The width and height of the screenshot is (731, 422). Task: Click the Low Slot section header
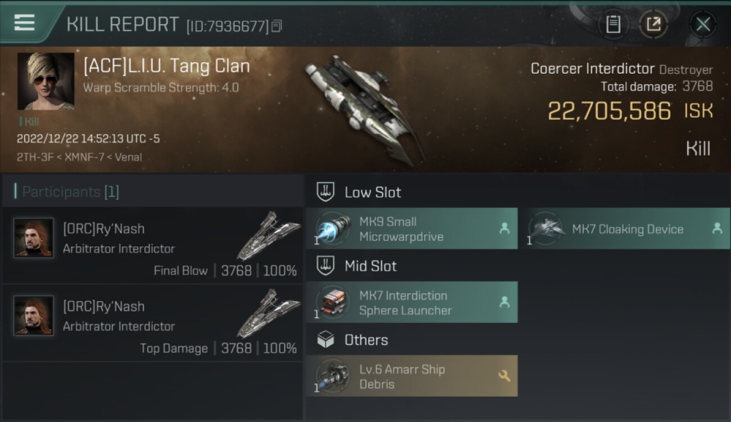[372, 192]
